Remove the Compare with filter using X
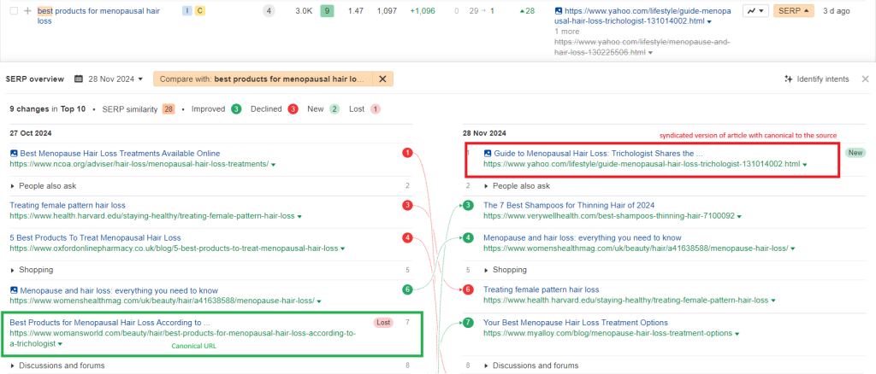The height and width of the screenshot is (374, 876). coord(384,79)
